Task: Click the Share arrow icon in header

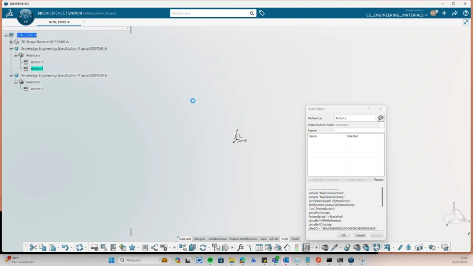Action: pos(455,13)
